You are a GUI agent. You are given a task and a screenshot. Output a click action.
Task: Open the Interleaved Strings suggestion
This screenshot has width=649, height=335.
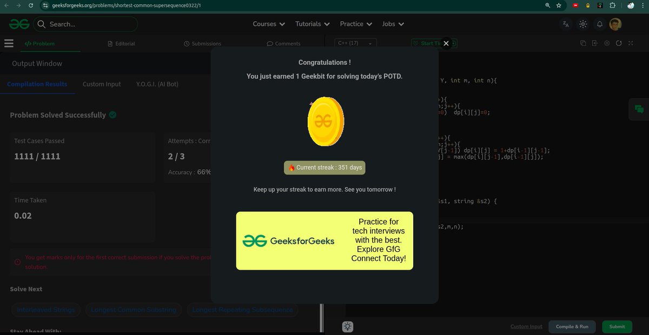click(x=47, y=310)
